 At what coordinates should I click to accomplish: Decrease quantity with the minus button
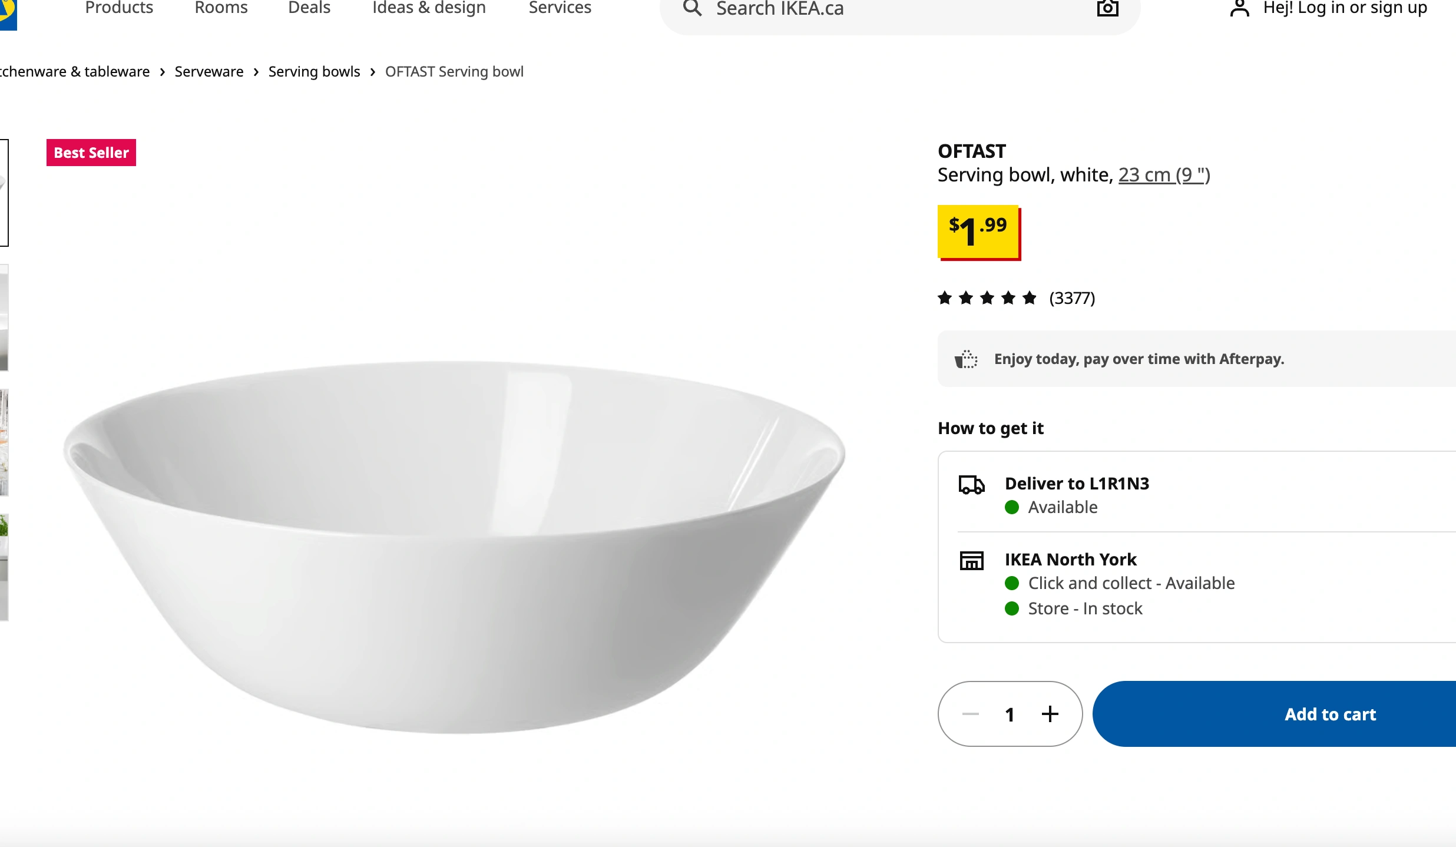[971, 714]
